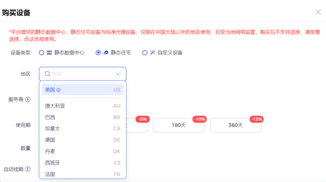
Task: Choose 法国 FR from the region list
Action: click(82, 174)
